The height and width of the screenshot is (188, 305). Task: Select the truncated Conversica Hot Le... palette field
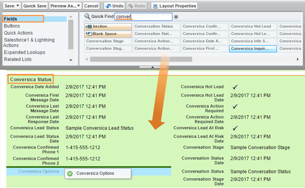[x=253, y=34]
